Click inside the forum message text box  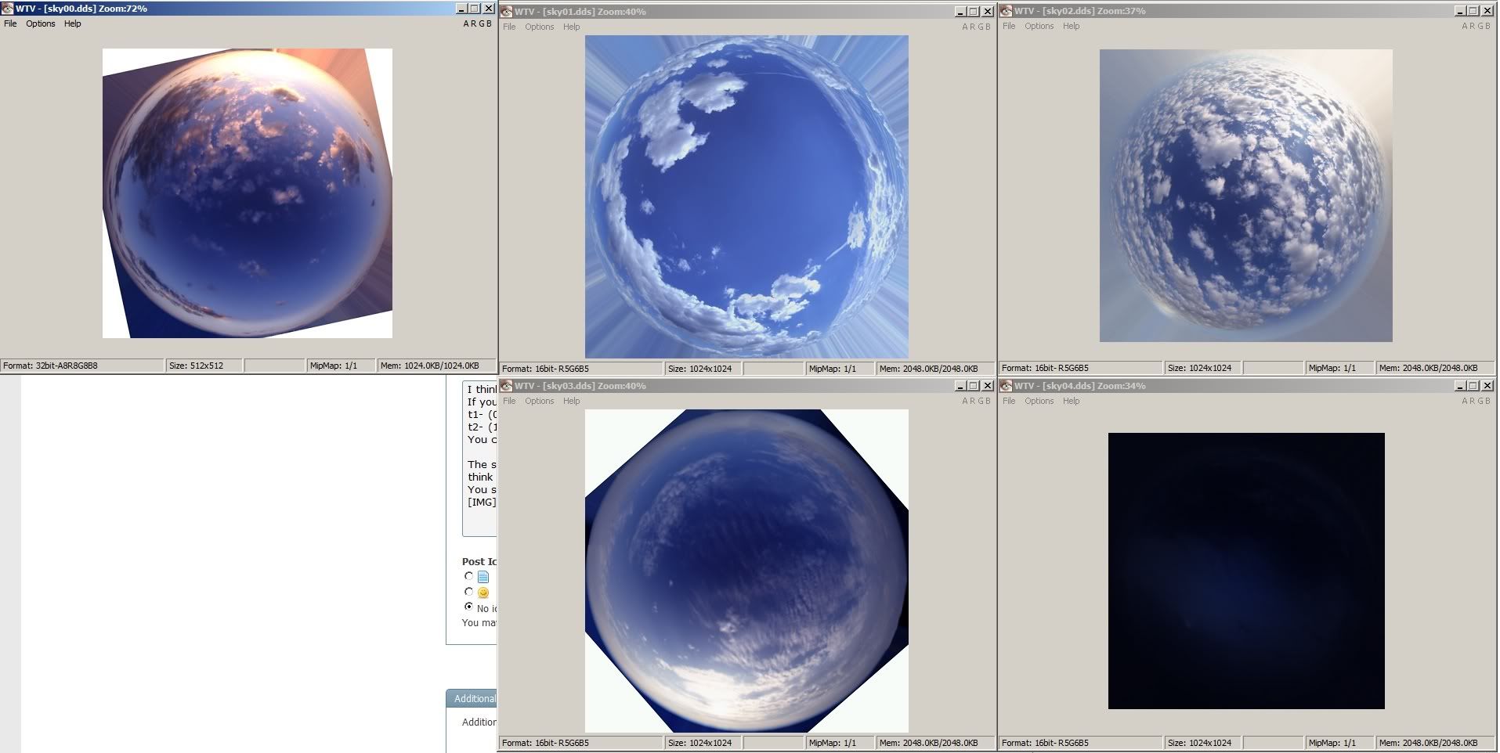(479, 458)
